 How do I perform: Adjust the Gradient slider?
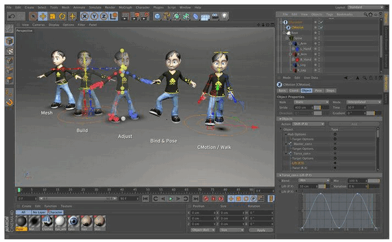click(x=374, y=113)
